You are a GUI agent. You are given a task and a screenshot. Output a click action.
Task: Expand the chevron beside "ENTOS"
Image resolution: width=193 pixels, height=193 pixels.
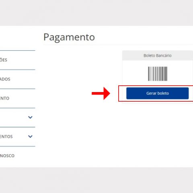30,136
